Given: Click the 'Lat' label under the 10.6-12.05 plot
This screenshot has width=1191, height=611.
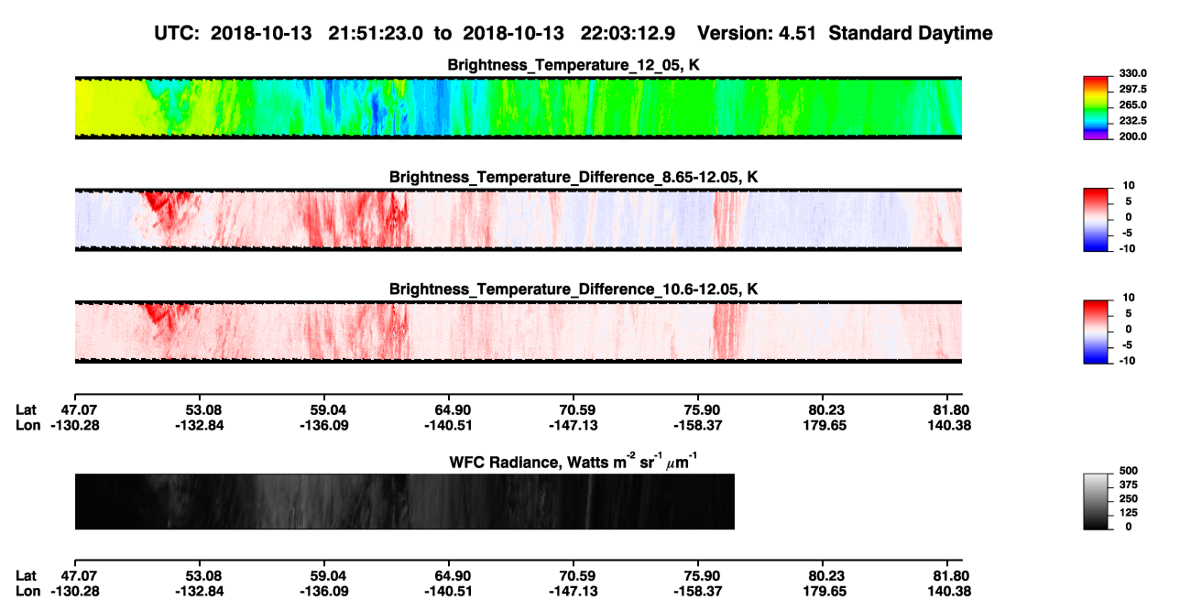Looking at the screenshot, I should [x=27, y=410].
